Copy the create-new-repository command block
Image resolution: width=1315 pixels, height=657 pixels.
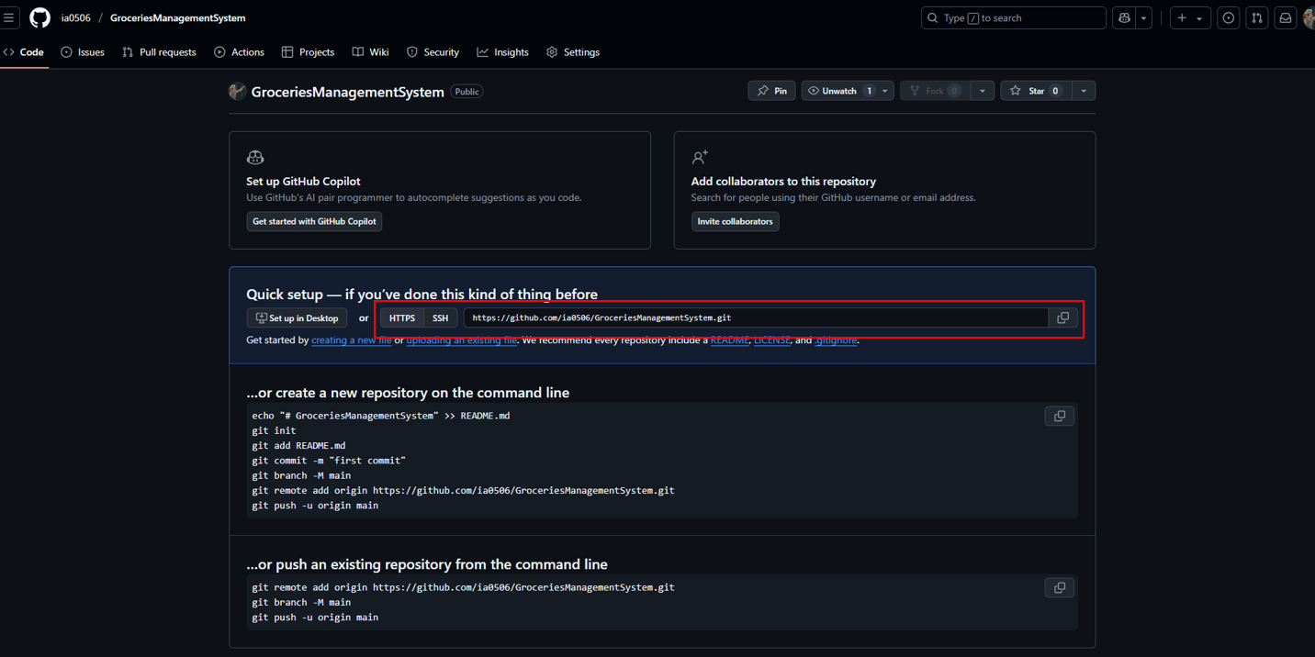pyautogui.click(x=1059, y=416)
